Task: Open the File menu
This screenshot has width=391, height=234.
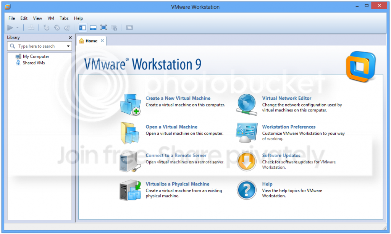Action: point(11,18)
